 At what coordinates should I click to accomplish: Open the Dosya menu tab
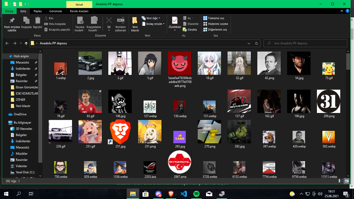pyautogui.click(x=9, y=11)
